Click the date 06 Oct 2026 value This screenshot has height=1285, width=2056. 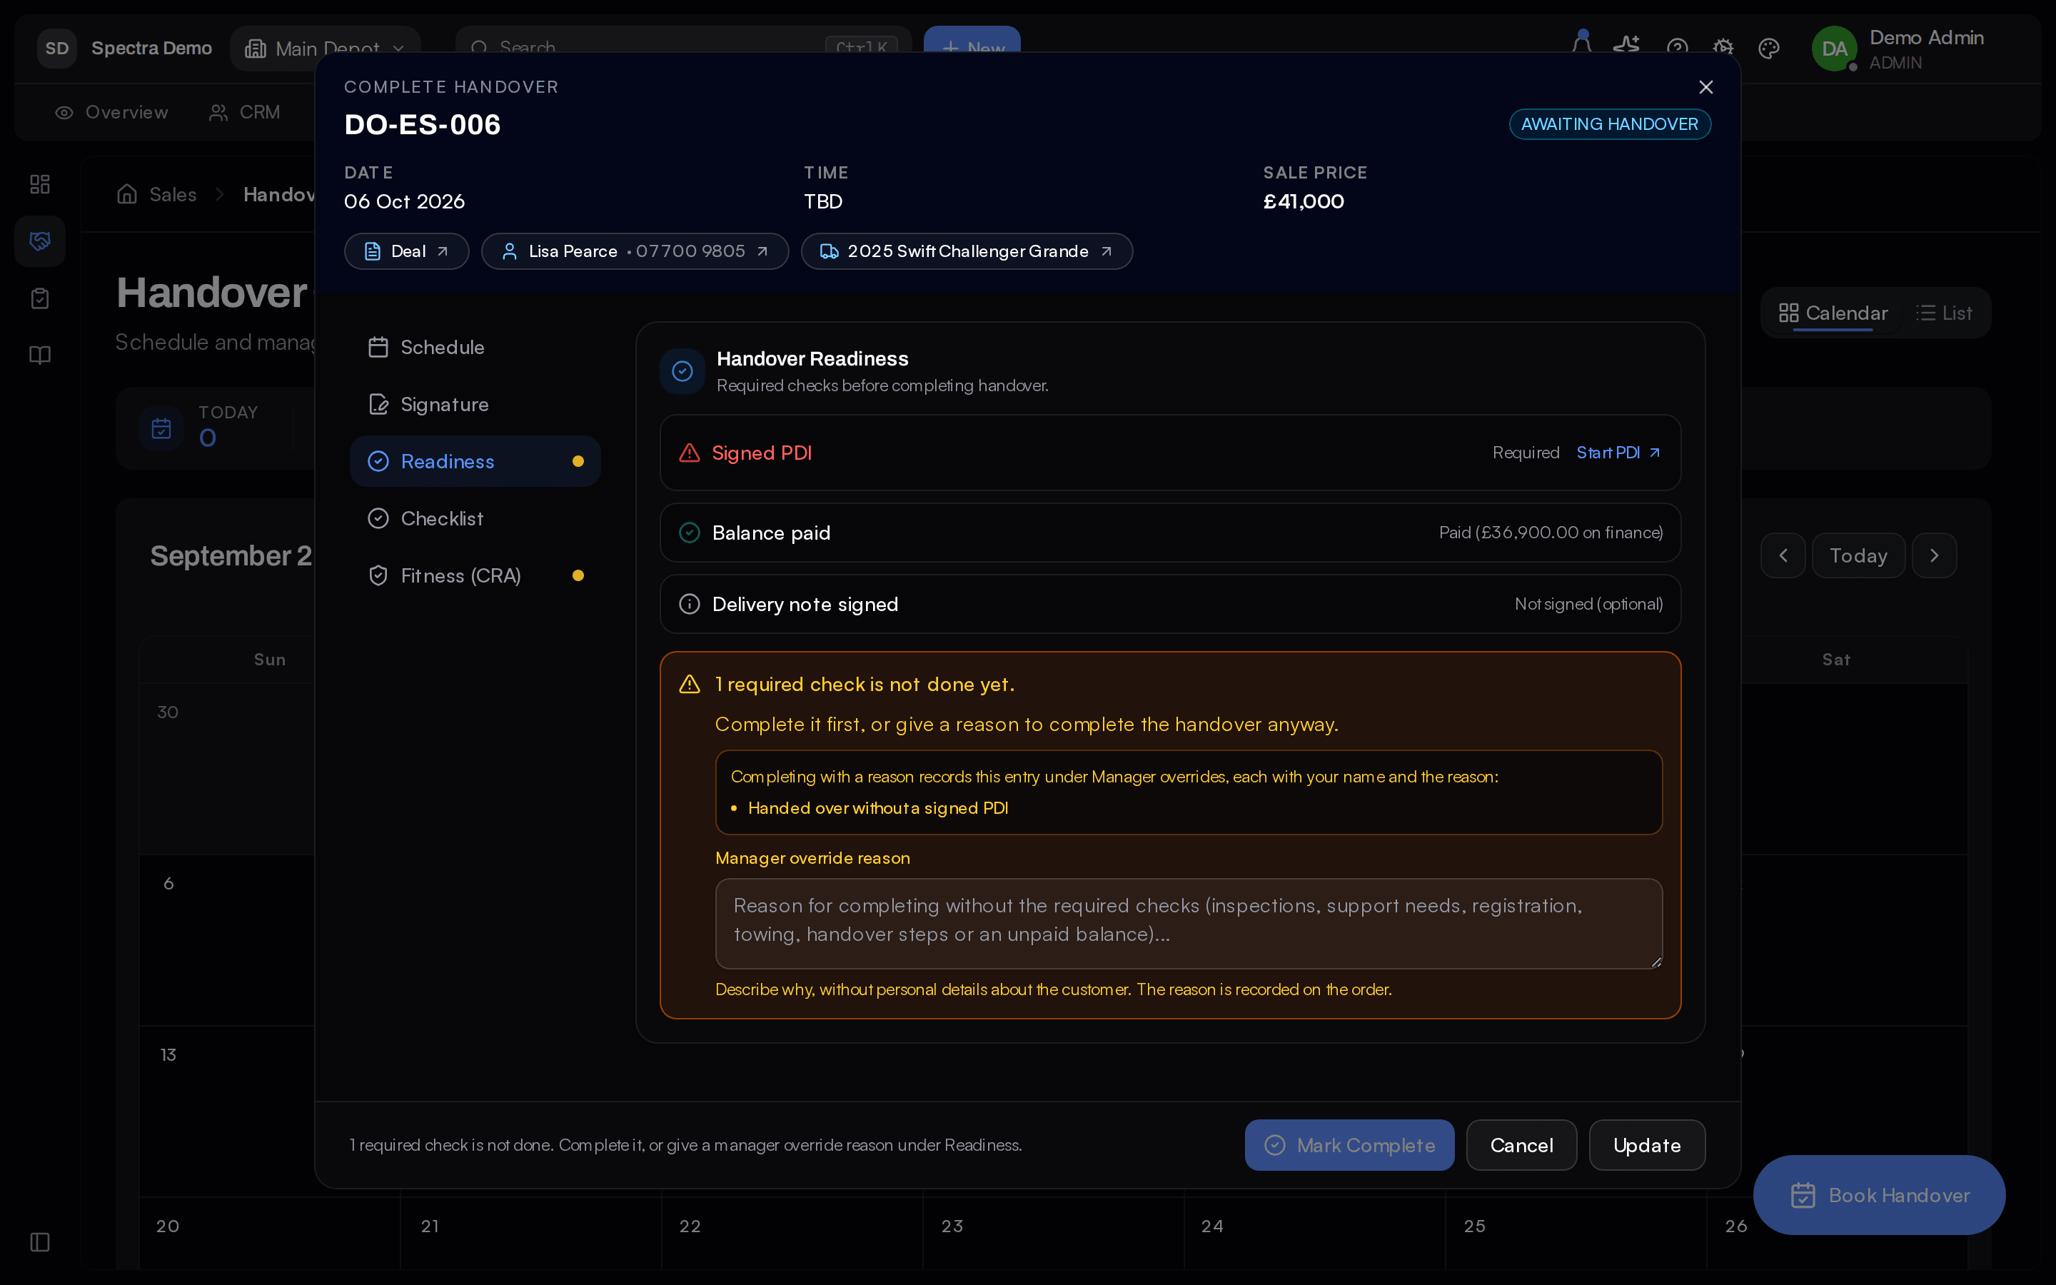pyautogui.click(x=404, y=201)
